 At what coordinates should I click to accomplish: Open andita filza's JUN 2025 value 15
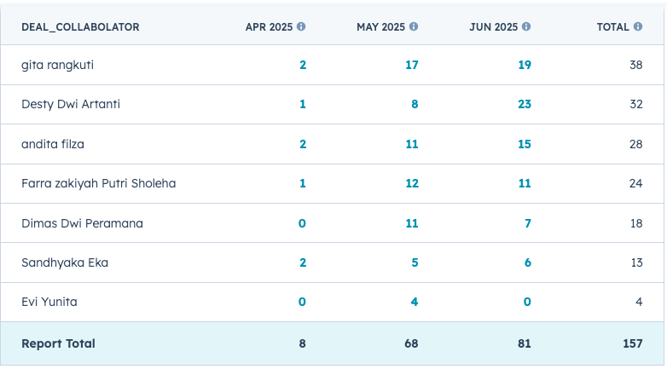tap(524, 144)
